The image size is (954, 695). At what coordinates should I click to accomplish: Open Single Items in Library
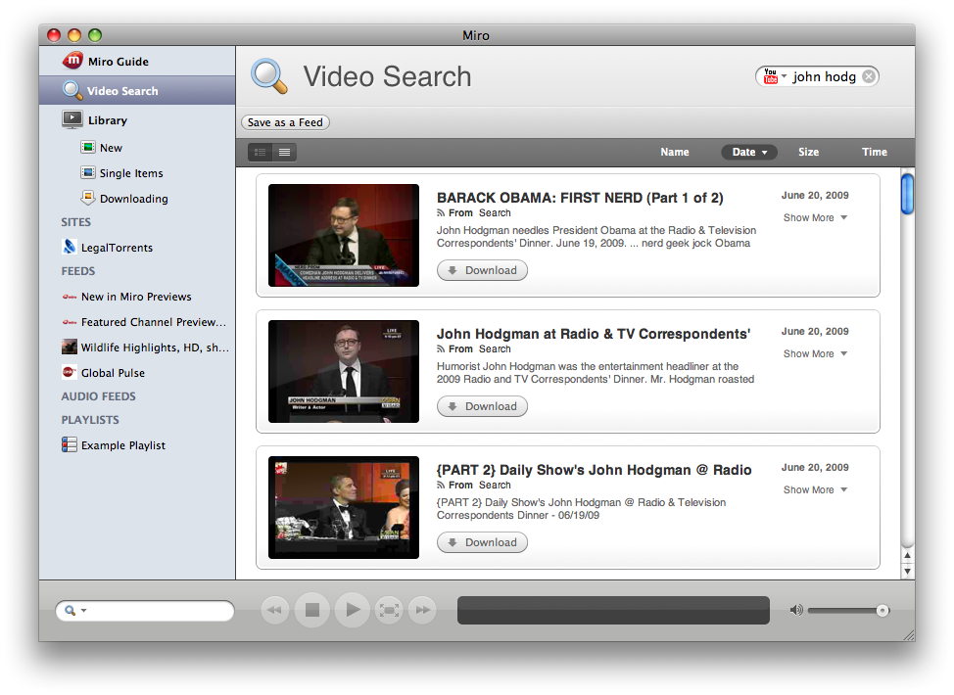[137, 173]
